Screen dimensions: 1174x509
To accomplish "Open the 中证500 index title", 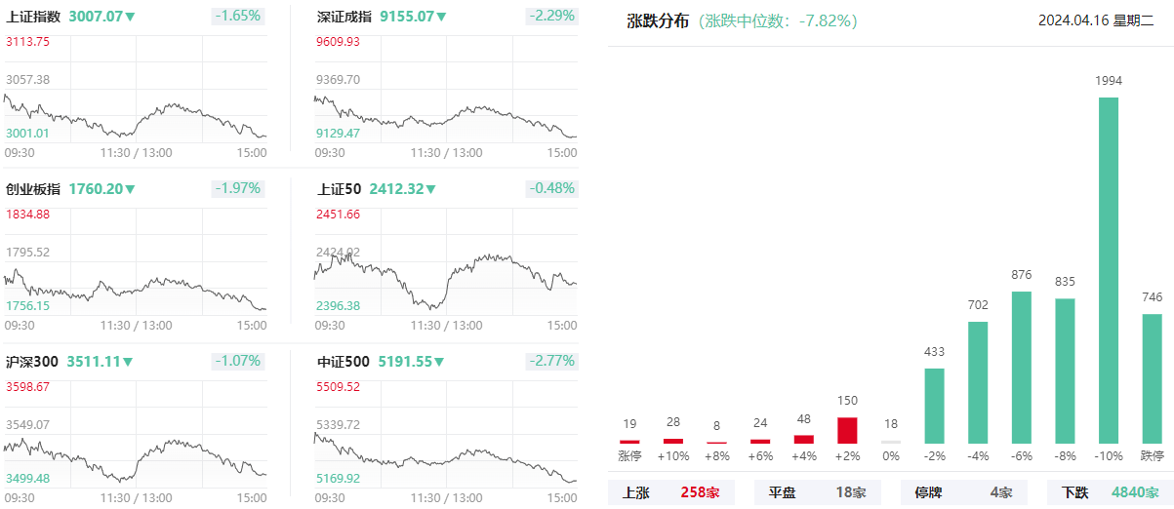I will [x=344, y=362].
